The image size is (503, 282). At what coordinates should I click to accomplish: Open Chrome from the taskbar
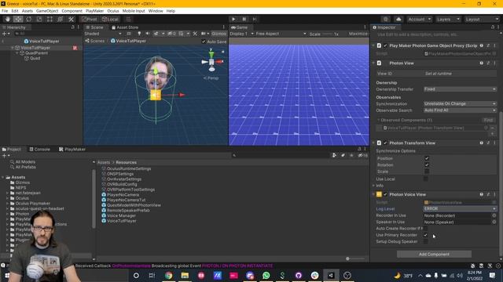coord(168,275)
